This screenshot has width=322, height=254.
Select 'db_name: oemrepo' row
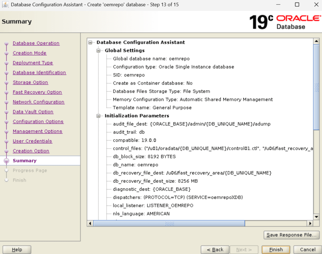tap(136, 165)
